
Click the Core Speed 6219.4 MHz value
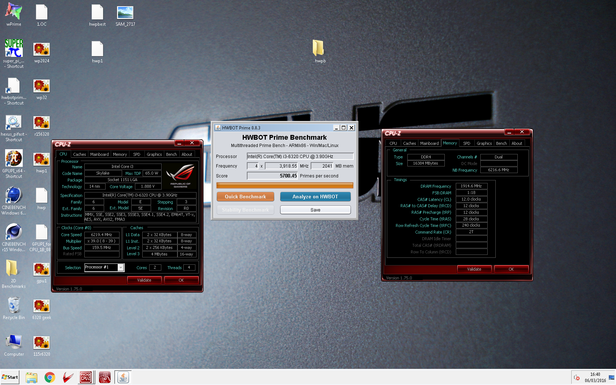(102, 235)
